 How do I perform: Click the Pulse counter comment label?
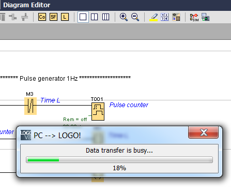[x=129, y=105]
